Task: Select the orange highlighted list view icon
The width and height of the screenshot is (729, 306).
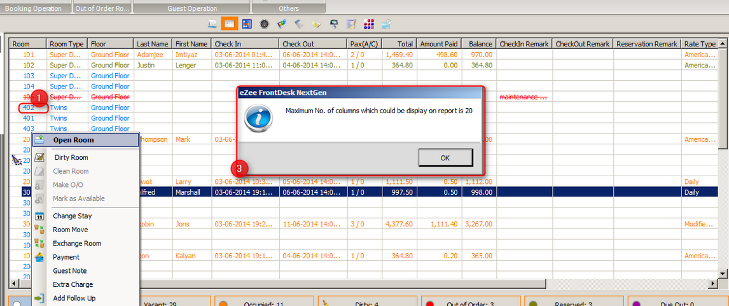Action: pos(229,24)
